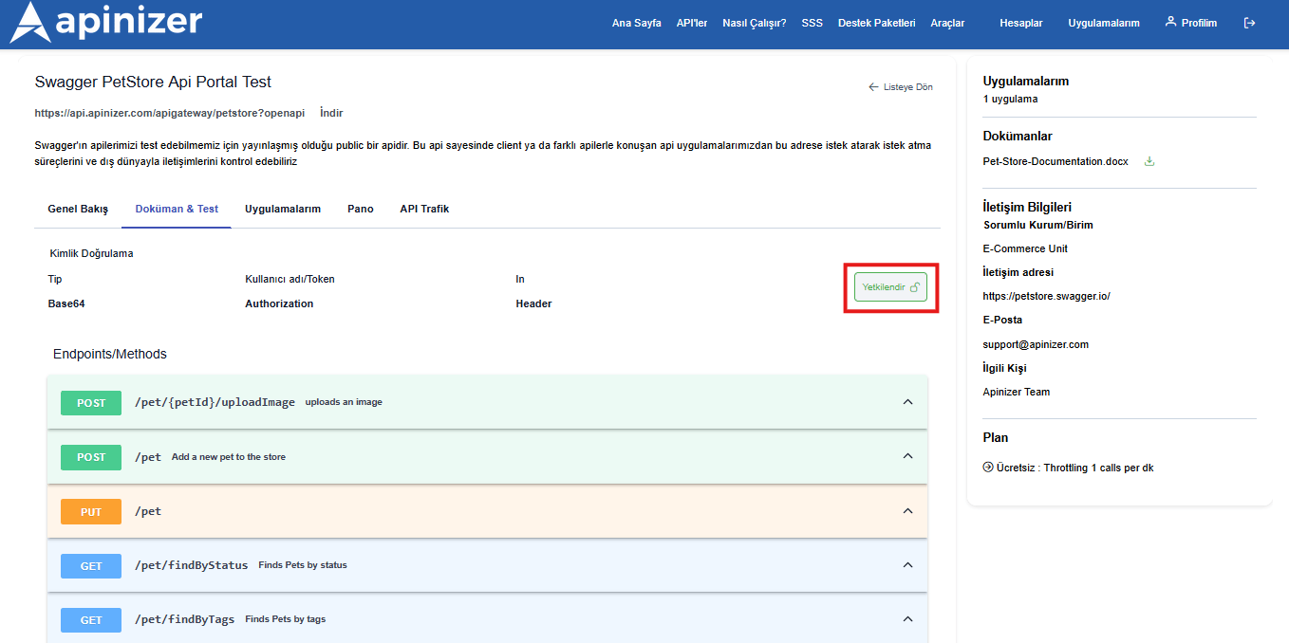Click the orange PUT badge
1289x643 pixels.
point(91,511)
